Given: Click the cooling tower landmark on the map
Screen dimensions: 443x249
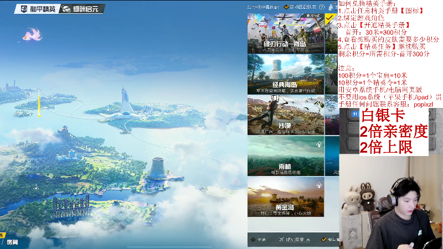Looking at the screenshot, I should (157, 169).
